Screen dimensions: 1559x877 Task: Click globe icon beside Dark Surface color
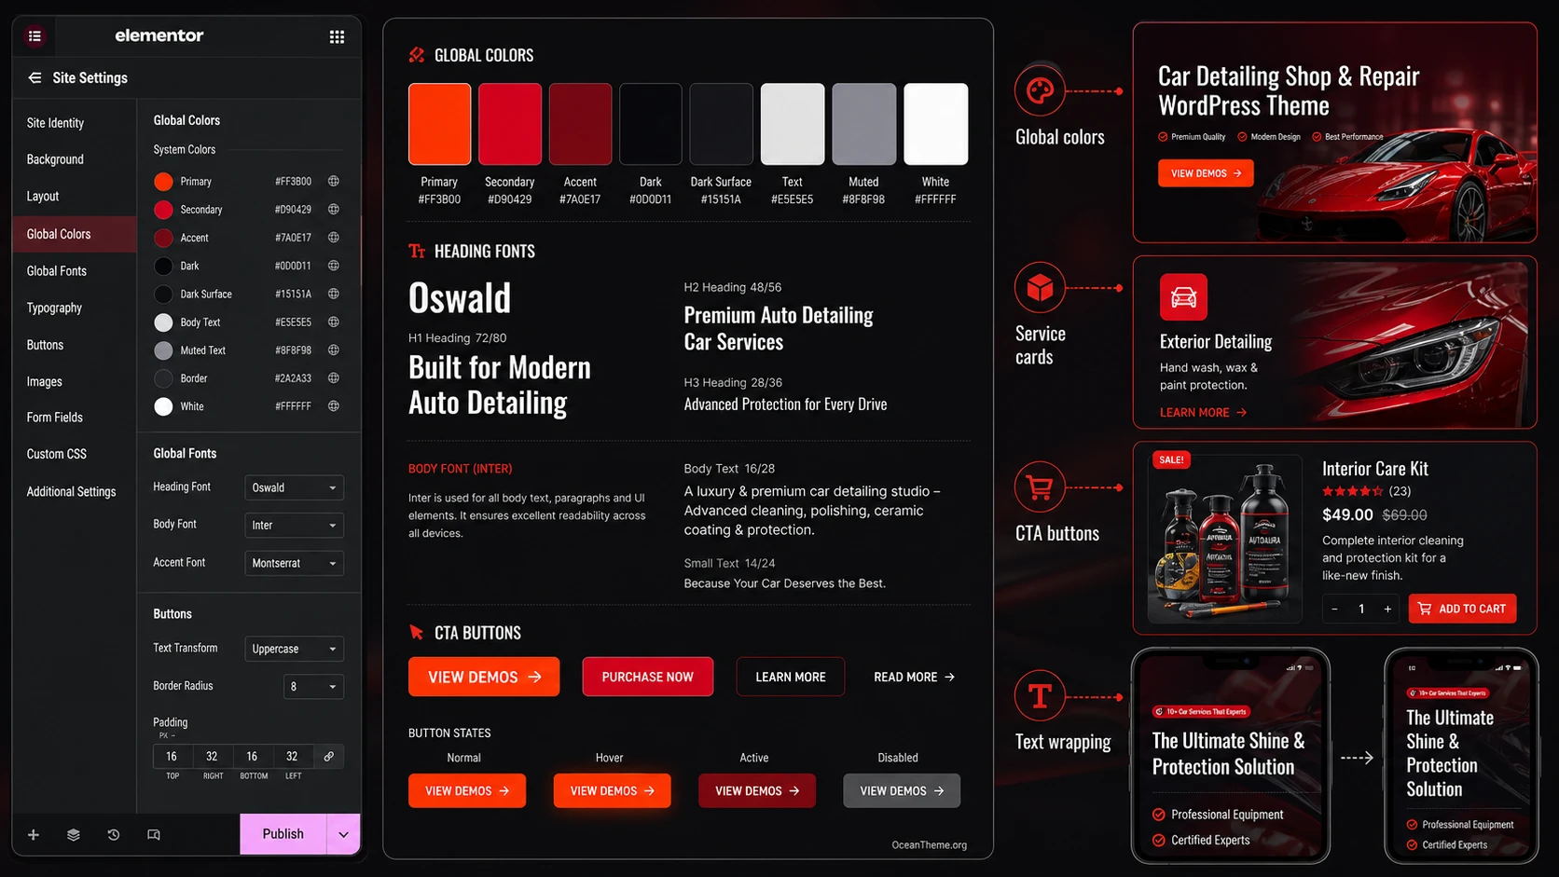333,294
